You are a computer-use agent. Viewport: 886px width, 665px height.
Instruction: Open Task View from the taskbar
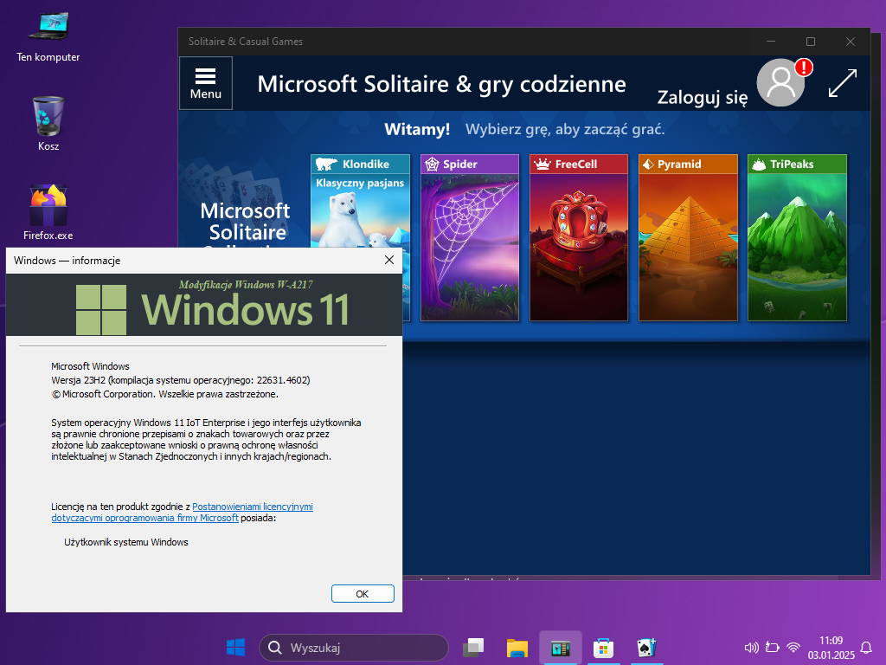pyautogui.click(x=473, y=648)
